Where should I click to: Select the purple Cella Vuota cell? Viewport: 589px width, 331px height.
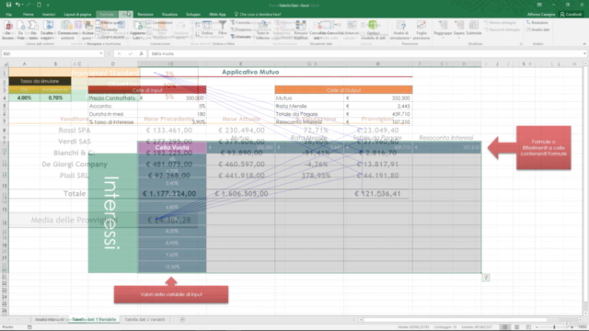172,147
